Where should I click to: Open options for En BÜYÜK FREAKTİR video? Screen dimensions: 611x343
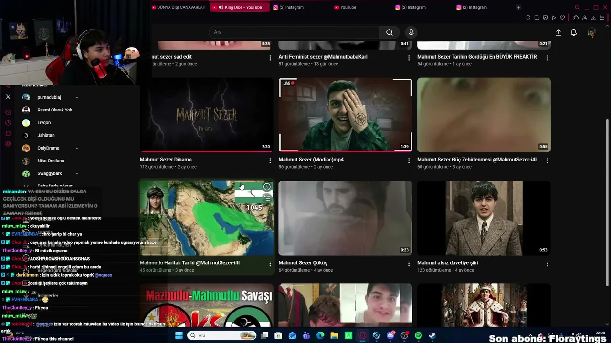pyautogui.click(x=548, y=58)
